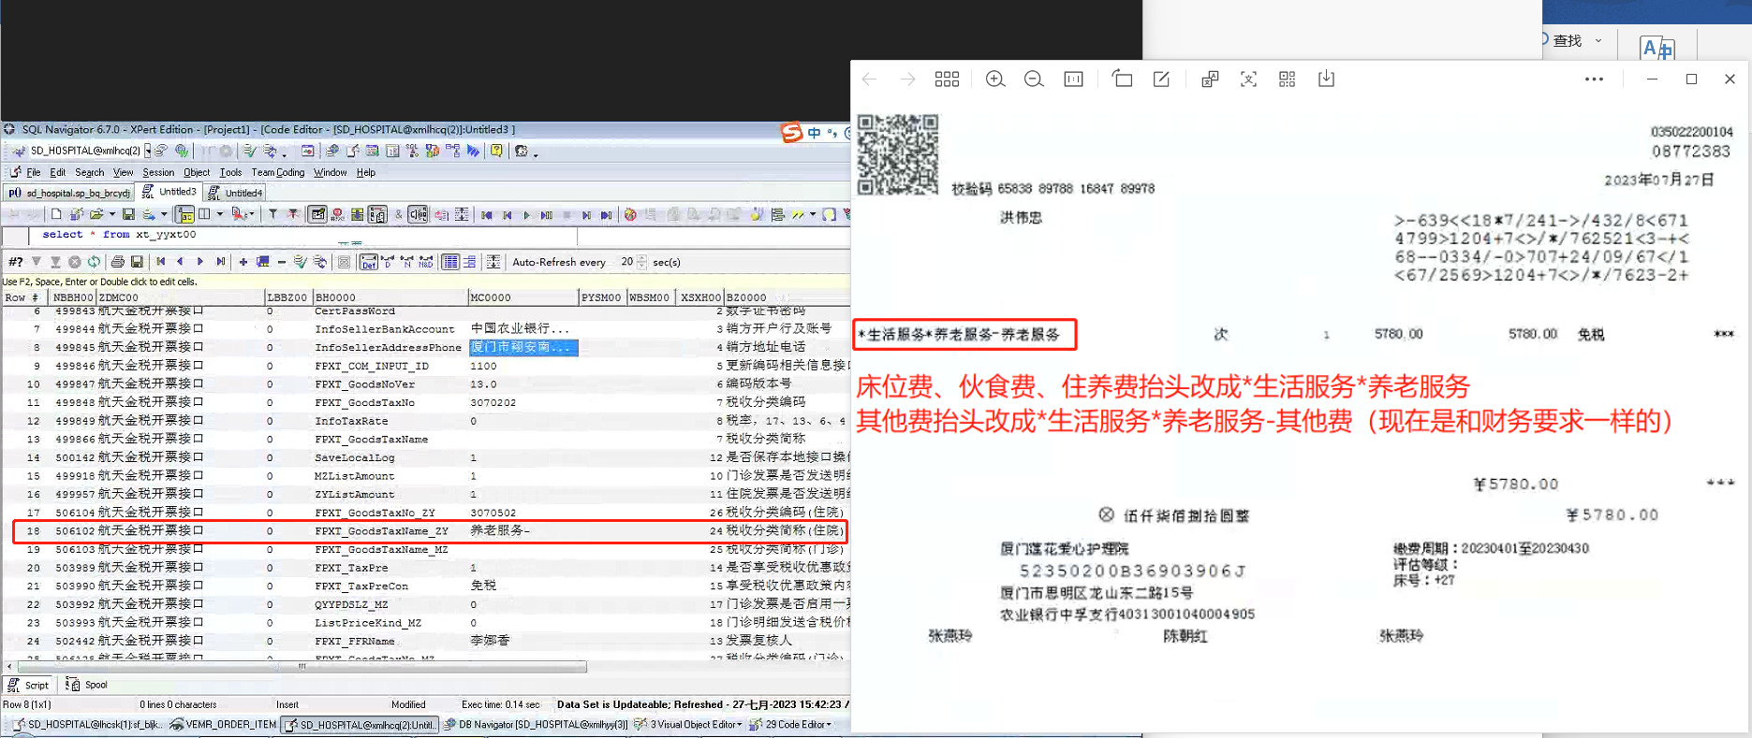1752x738 pixels.
Task: Toggle Def column display mode button
Action: 368,262
